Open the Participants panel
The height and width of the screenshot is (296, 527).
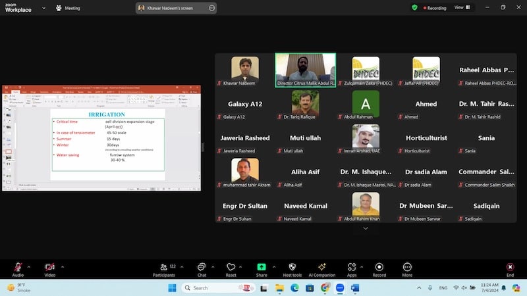click(163, 269)
